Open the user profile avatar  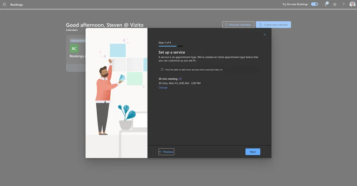[x=352, y=4]
